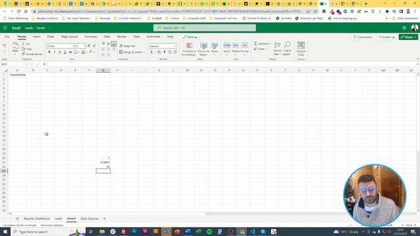
Task: Toggle Italic formatting
Action: point(54,52)
